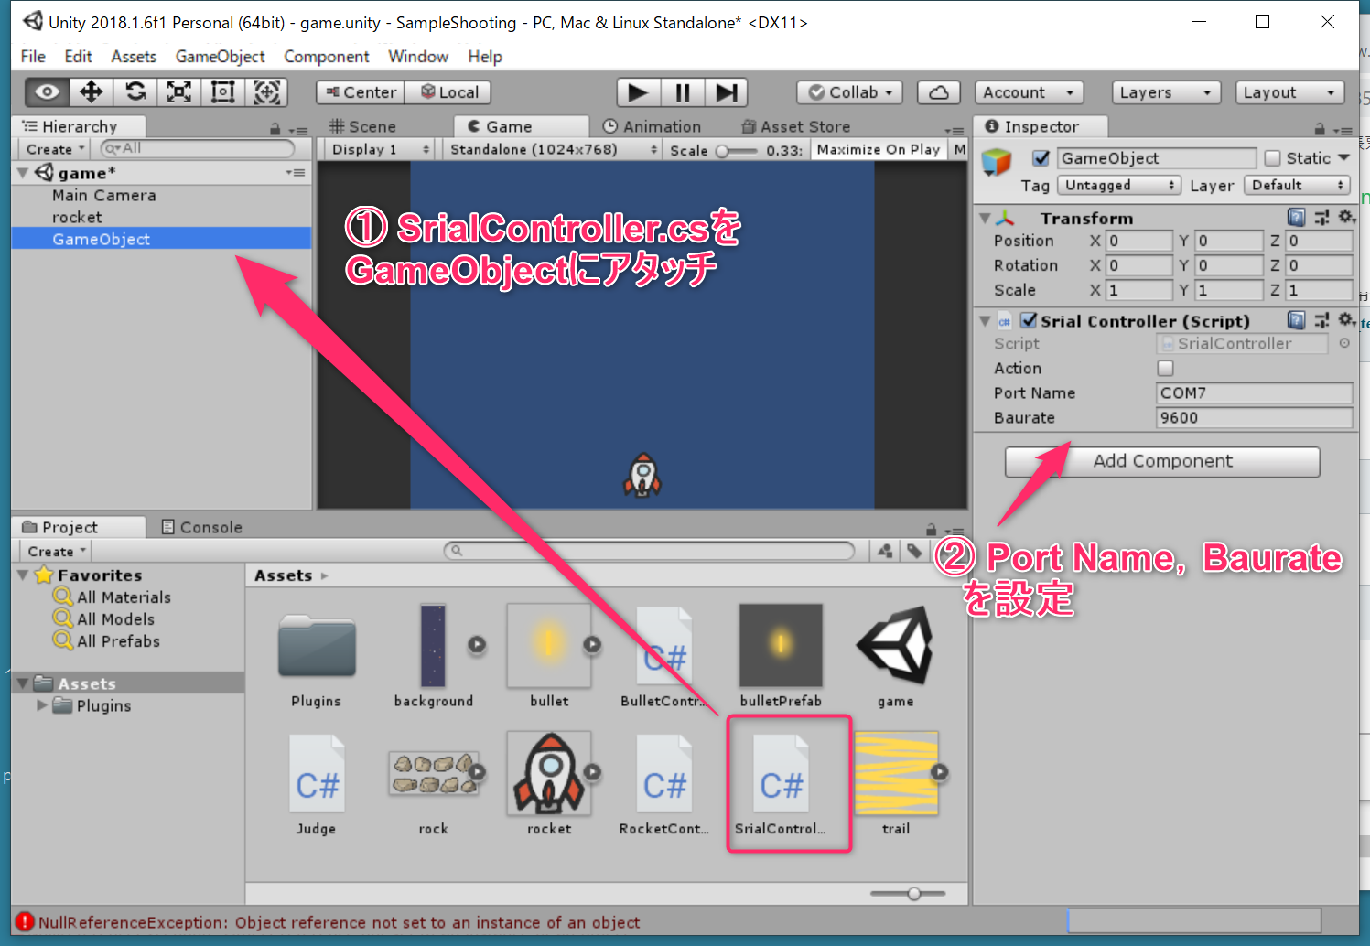1370x946 pixels.
Task: Click the NullReferenceException error icon
Action: (x=25, y=922)
